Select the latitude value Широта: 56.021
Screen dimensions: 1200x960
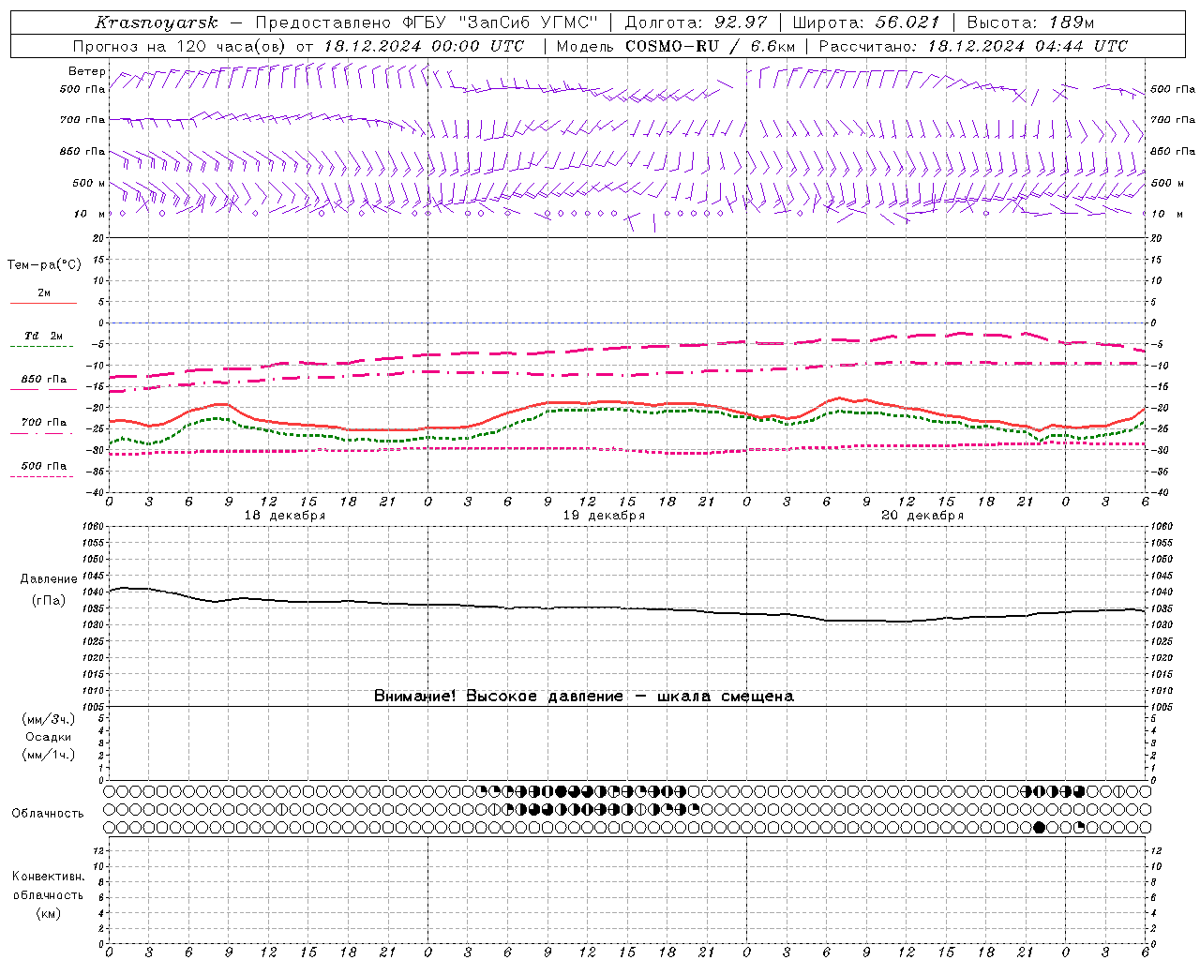click(x=866, y=22)
